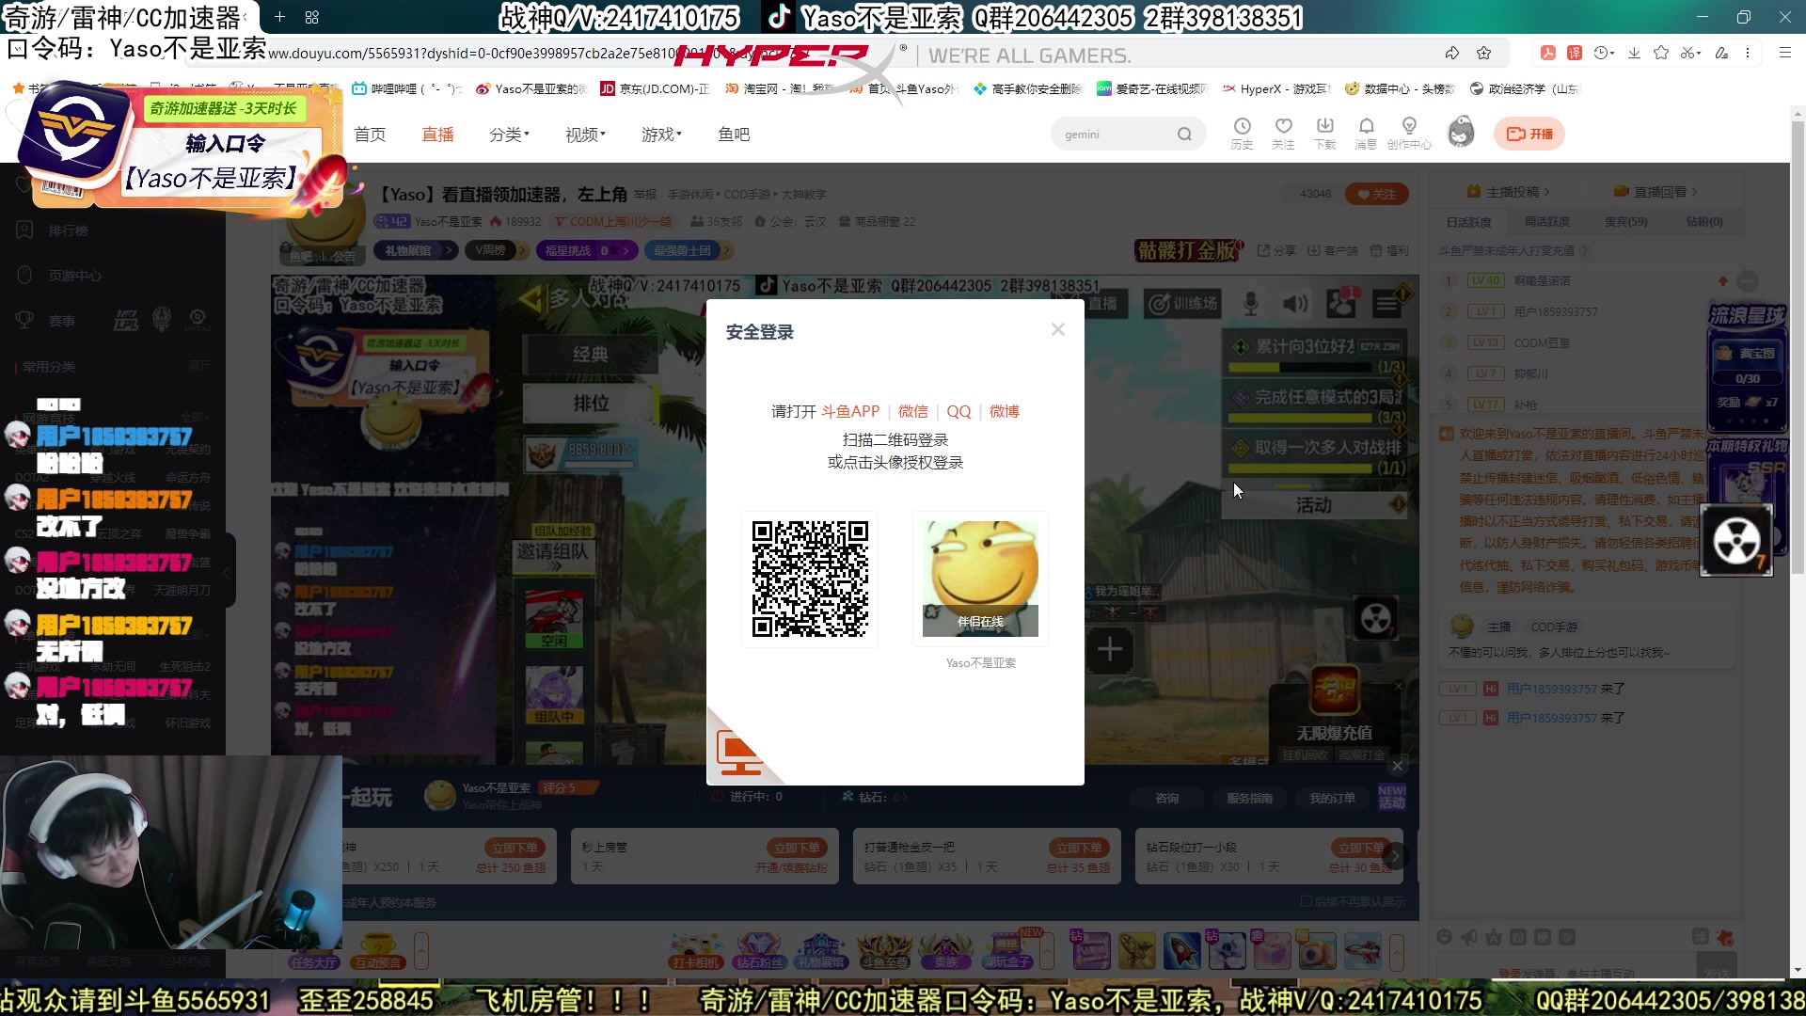Image resolution: width=1806 pixels, height=1016 pixels.
Task: Click the add bookmark star icon
Action: click(1484, 53)
